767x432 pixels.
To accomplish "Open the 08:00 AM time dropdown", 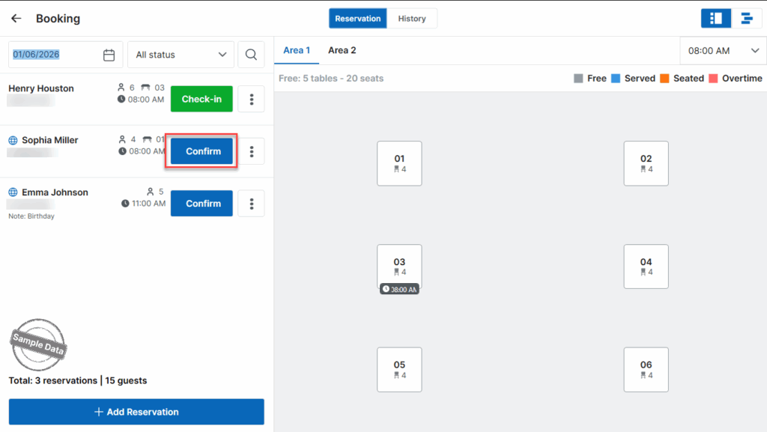I will pyautogui.click(x=722, y=51).
